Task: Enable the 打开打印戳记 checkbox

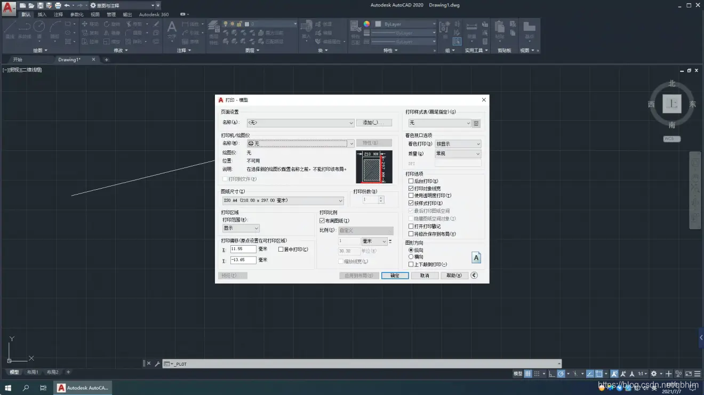Action: tap(411, 227)
